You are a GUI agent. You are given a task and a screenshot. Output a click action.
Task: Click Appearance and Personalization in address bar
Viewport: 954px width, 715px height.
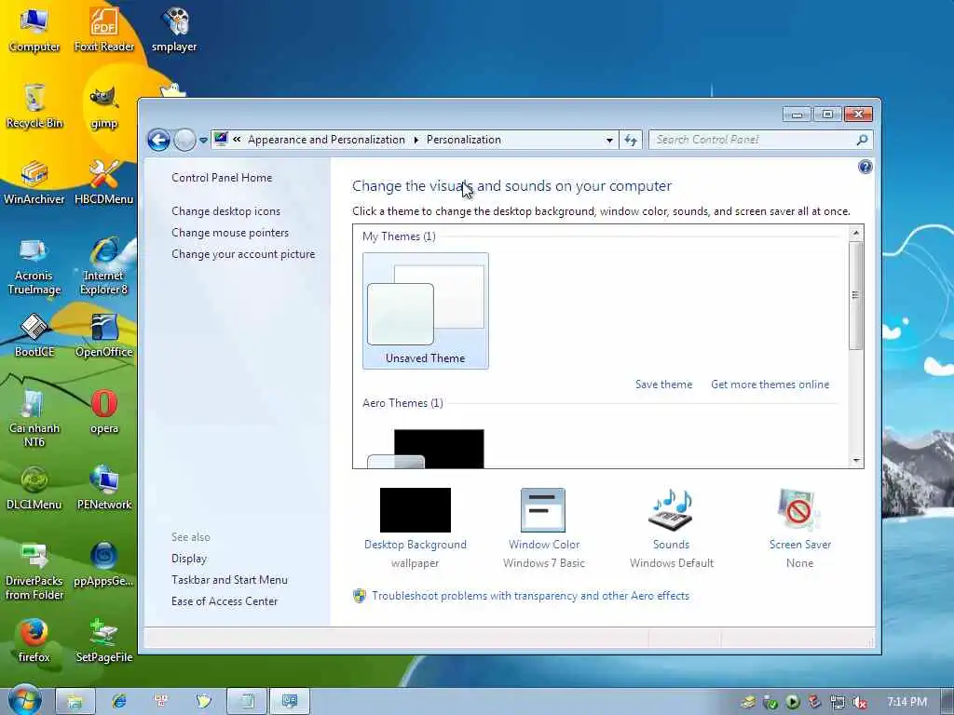click(x=326, y=140)
